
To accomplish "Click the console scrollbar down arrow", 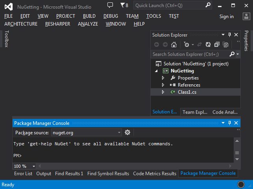I will click(237, 159).
